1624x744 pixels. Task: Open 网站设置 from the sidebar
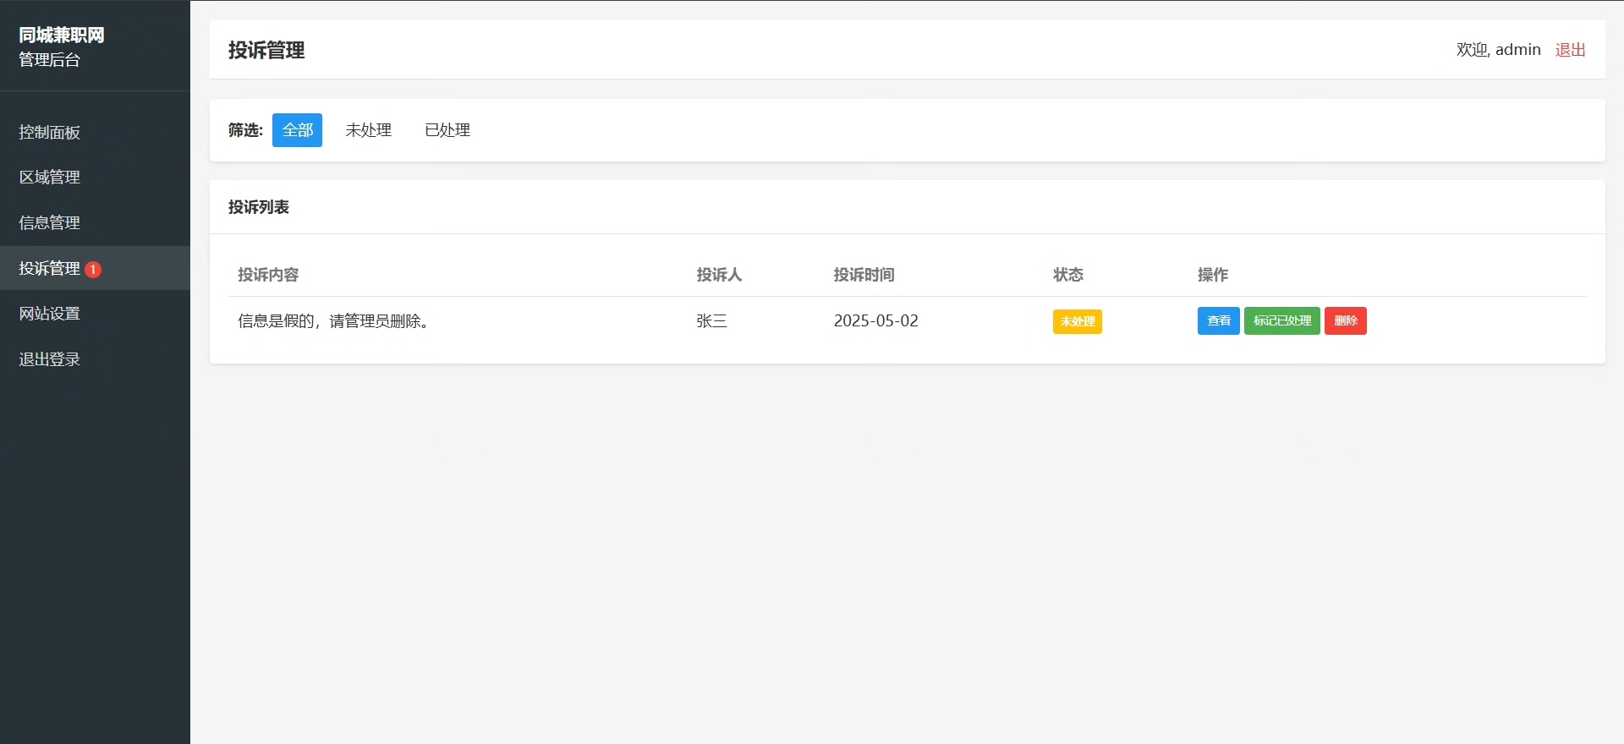click(x=50, y=314)
